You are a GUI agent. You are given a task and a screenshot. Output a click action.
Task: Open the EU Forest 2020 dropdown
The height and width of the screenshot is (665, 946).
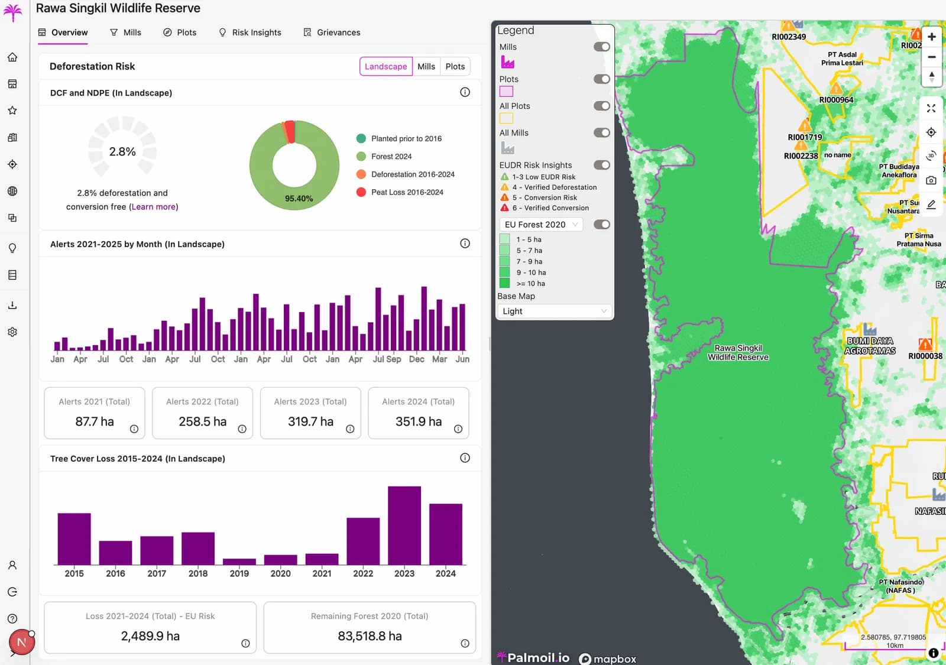(540, 225)
